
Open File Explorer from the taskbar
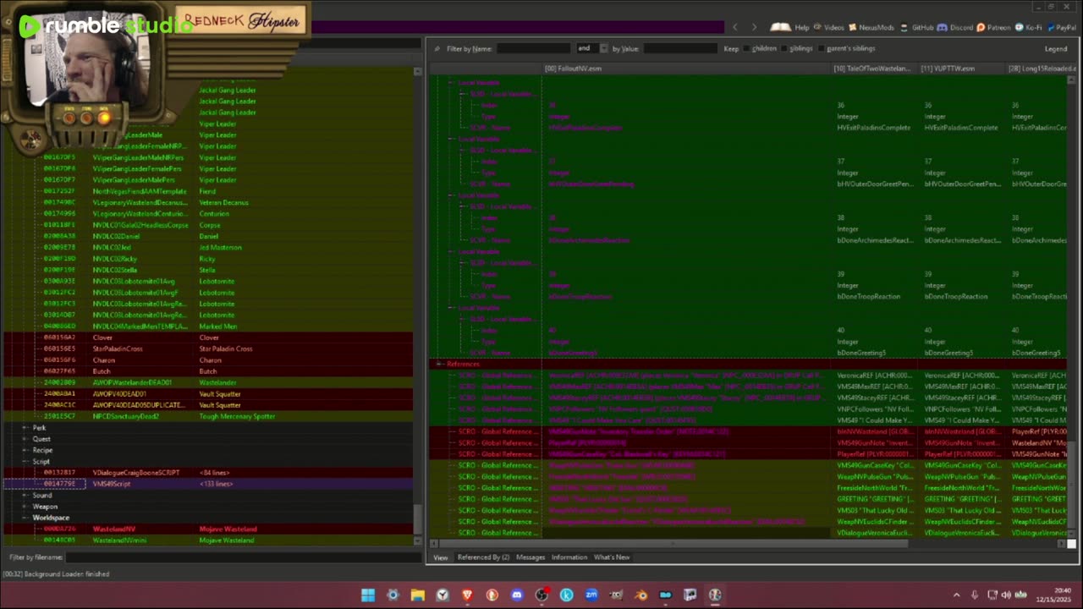pyautogui.click(x=417, y=595)
